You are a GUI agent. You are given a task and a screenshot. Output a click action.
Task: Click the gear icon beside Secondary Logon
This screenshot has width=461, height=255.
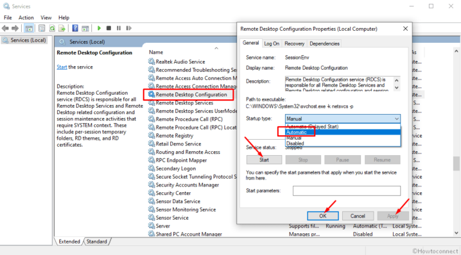coord(152,168)
